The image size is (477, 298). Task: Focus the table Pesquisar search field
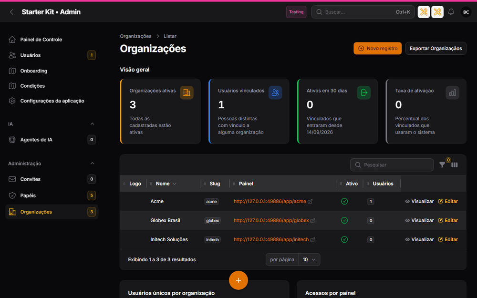click(392, 165)
